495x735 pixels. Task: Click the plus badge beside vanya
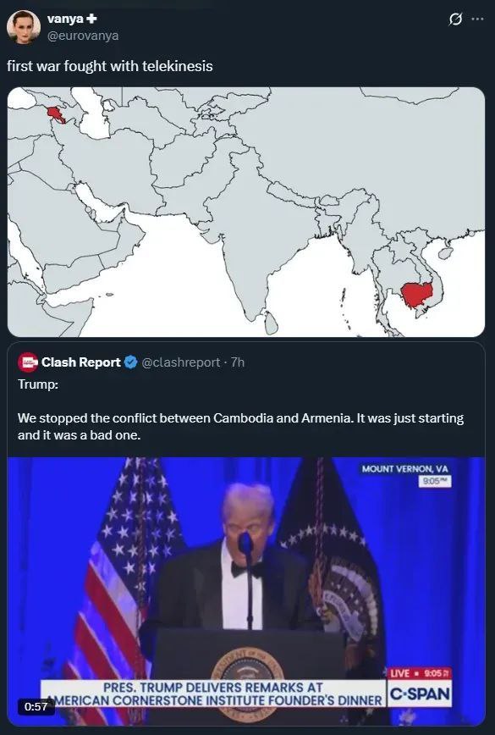pos(91,19)
